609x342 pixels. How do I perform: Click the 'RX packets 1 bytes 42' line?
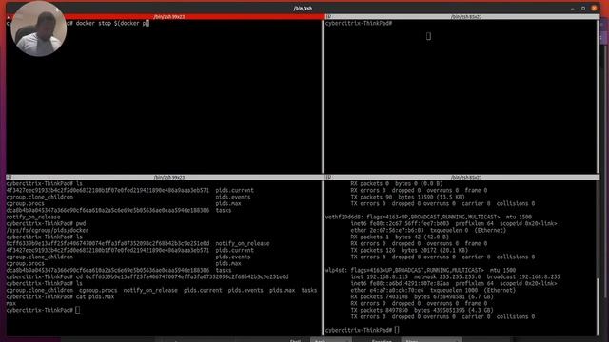[400, 237]
